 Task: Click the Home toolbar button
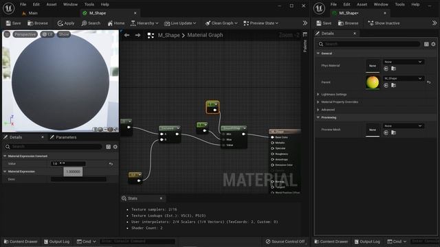click(x=116, y=23)
